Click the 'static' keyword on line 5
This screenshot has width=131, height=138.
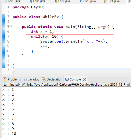tap(45, 27)
